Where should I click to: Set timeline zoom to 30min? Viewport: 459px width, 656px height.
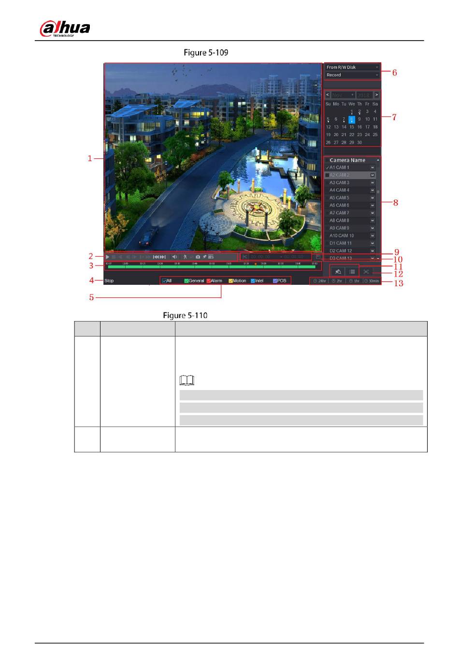(372, 281)
